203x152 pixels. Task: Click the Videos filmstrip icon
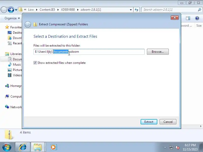click(x=10, y=75)
